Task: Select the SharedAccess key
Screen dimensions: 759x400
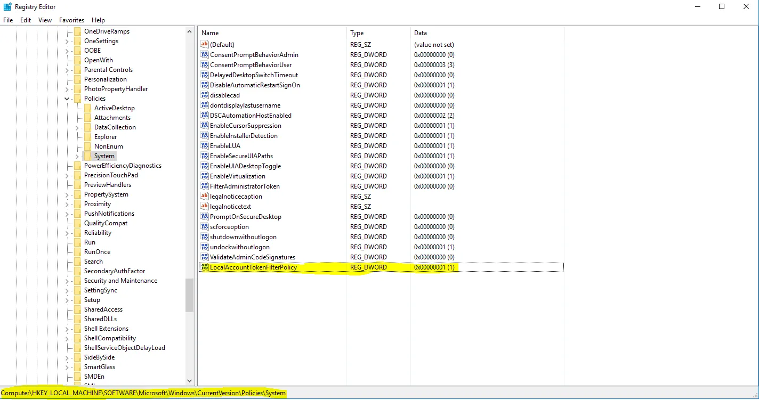Action: tap(103, 309)
